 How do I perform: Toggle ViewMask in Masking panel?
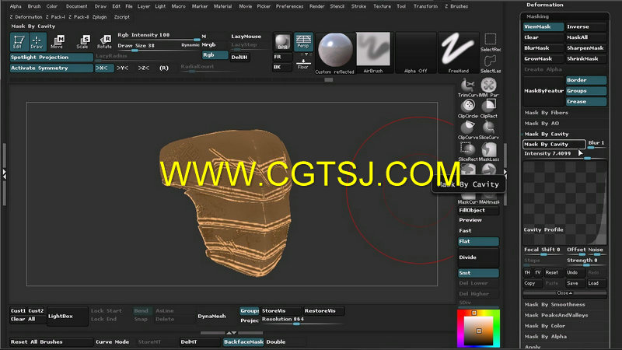point(543,26)
